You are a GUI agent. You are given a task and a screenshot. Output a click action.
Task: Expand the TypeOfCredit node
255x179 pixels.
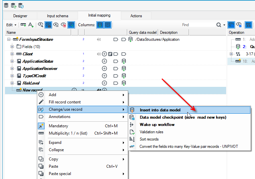pos(12,76)
